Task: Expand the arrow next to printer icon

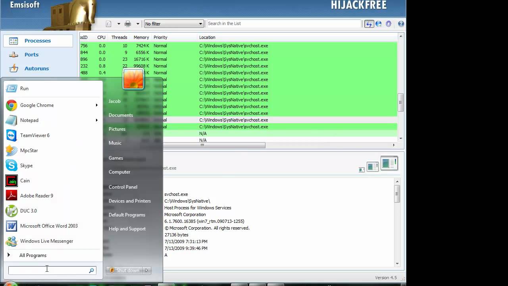Action: pyautogui.click(x=138, y=24)
